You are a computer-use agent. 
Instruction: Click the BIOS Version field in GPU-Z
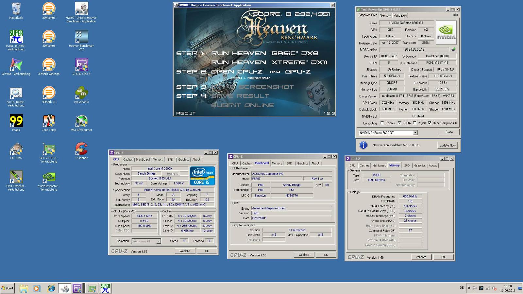(414, 50)
